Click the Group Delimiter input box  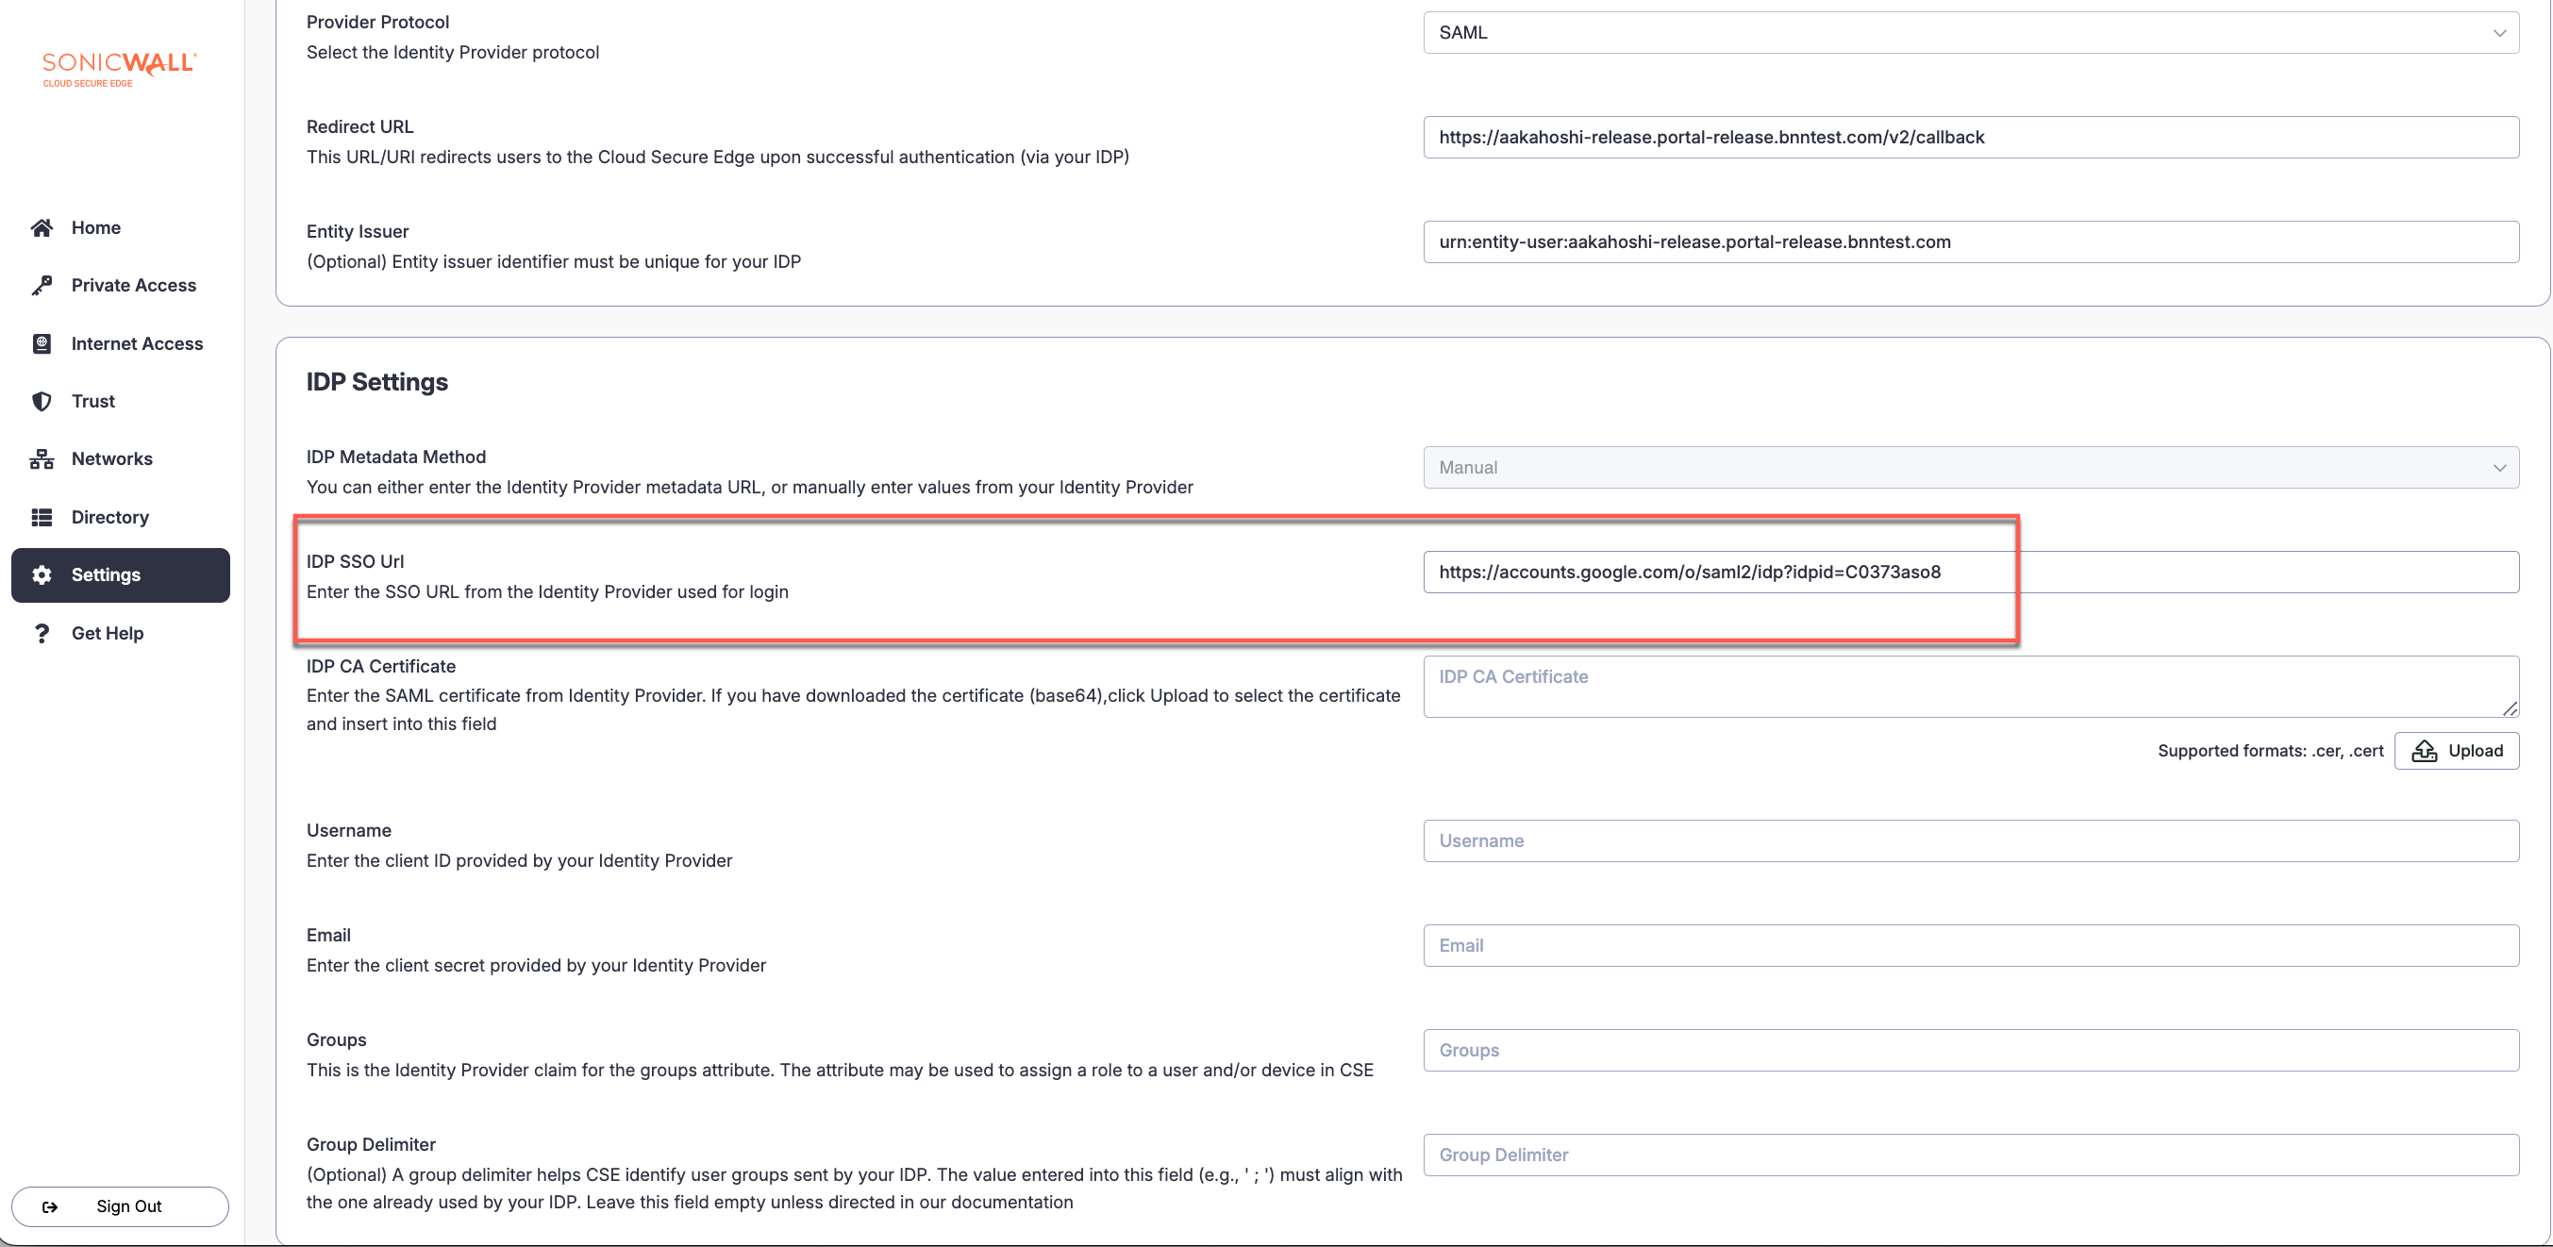tap(1970, 1155)
